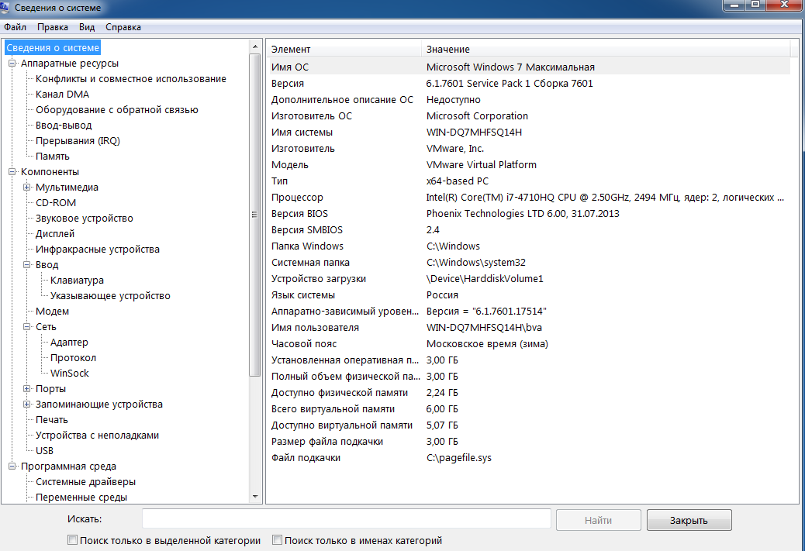Sort by the Элемент column header
Screen dimensions: 805x551
pyautogui.click(x=344, y=50)
